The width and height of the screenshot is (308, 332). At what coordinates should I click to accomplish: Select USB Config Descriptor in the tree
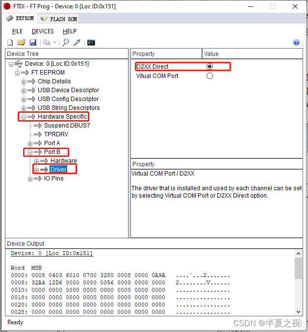click(68, 99)
